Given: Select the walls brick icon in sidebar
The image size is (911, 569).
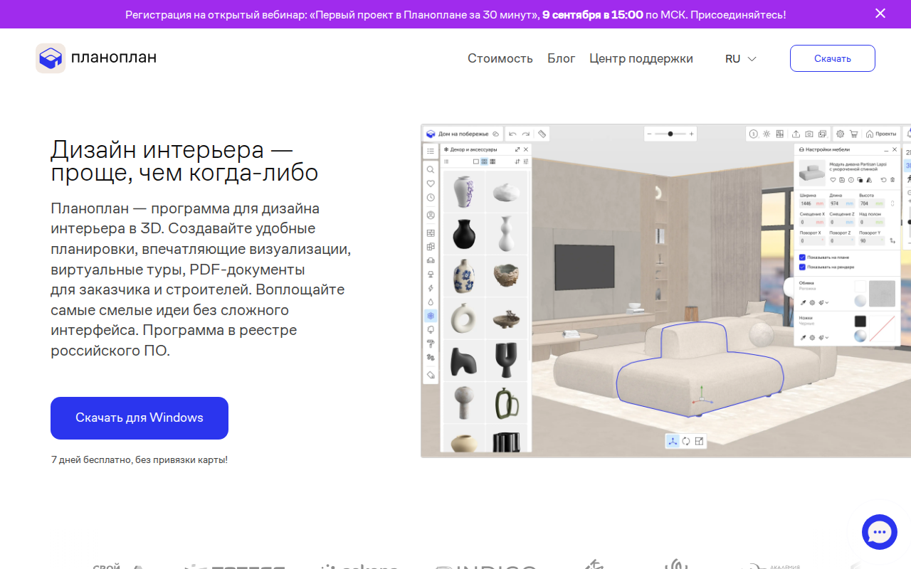Looking at the screenshot, I should 431,233.
